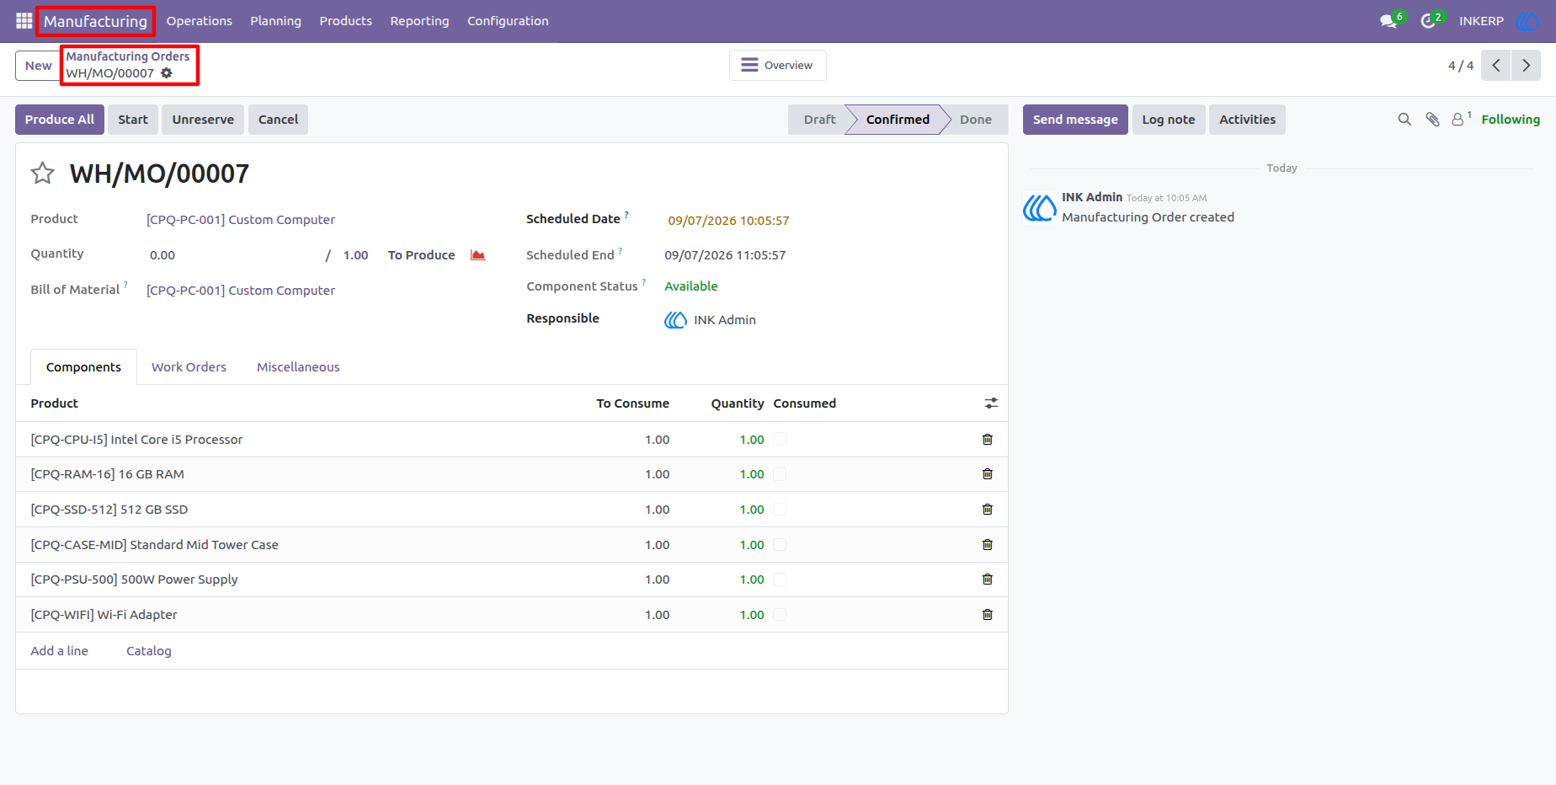Open the attachments paperclip icon

(x=1432, y=120)
